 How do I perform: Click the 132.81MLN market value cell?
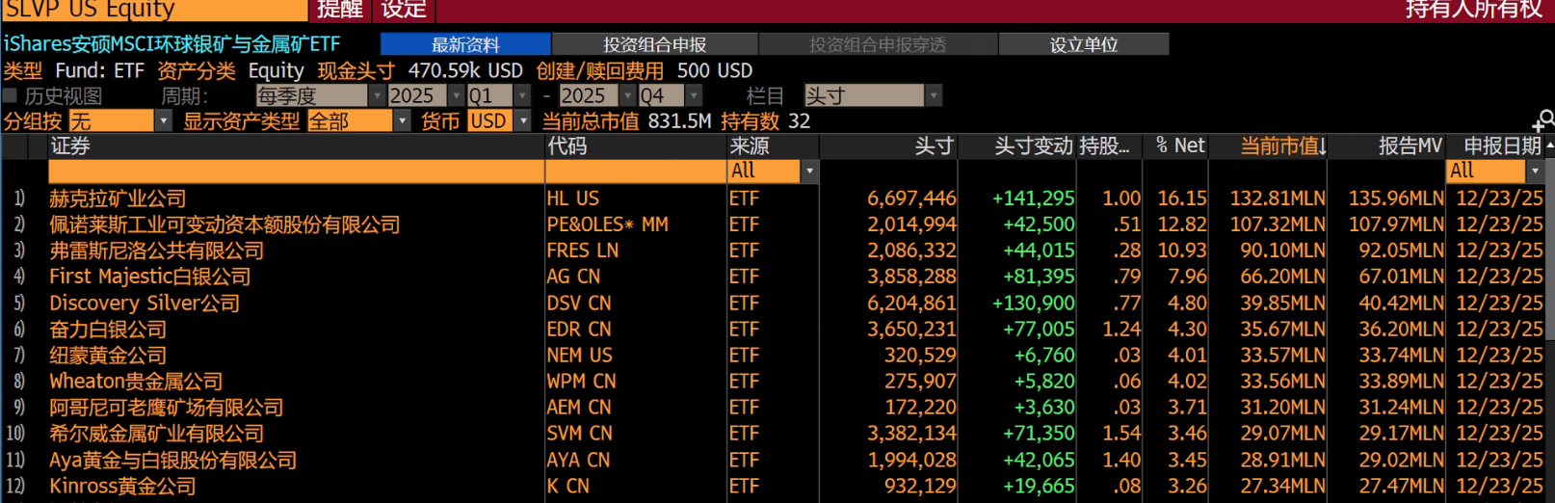coord(1278,199)
